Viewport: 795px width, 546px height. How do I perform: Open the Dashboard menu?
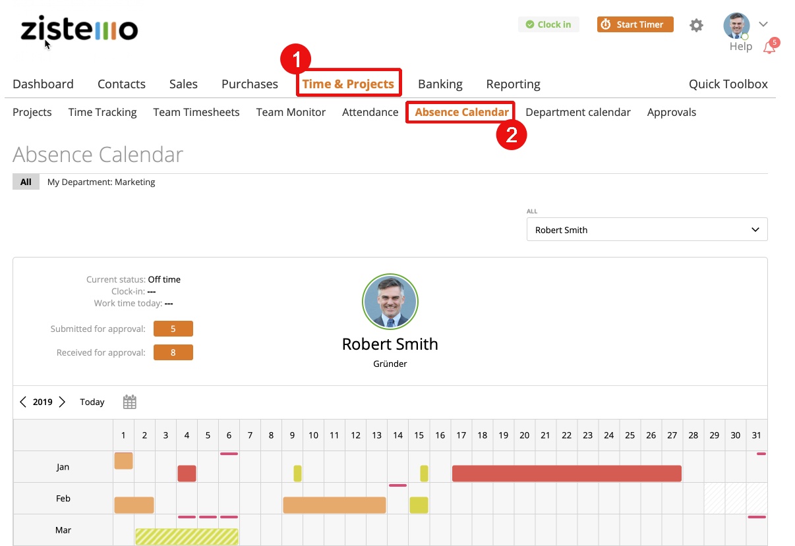(43, 84)
